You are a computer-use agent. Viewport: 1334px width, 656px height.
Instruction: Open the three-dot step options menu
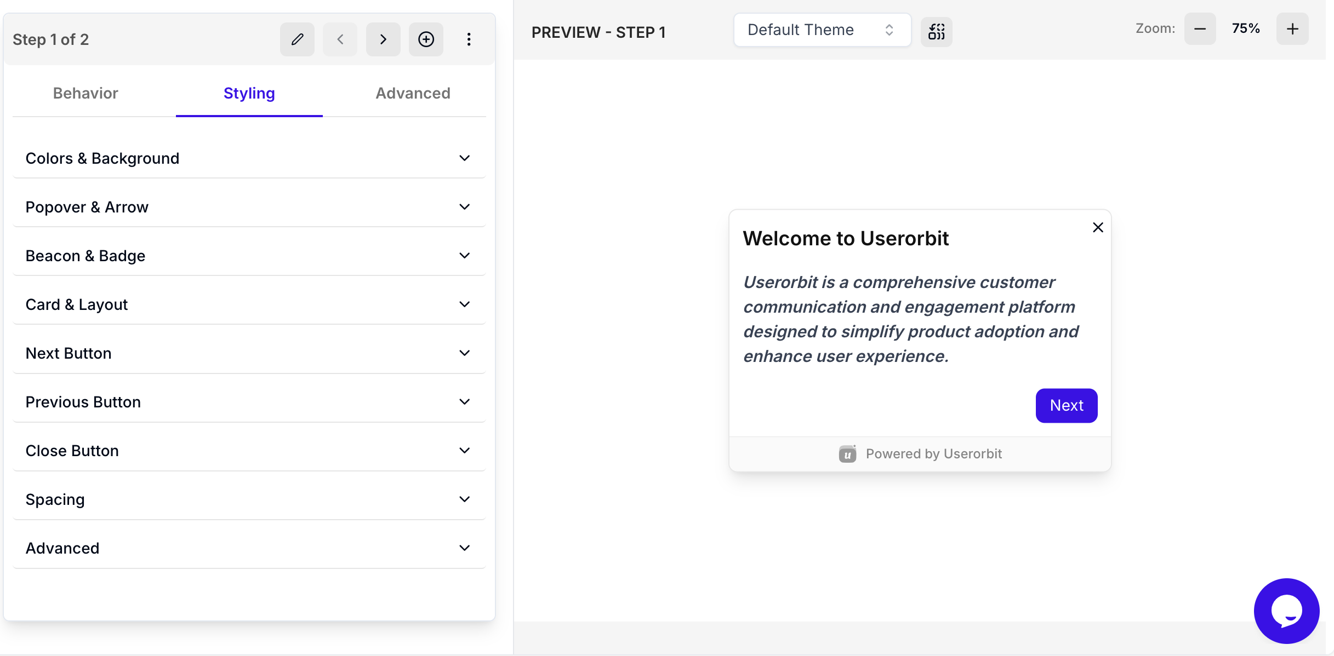coord(469,39)
